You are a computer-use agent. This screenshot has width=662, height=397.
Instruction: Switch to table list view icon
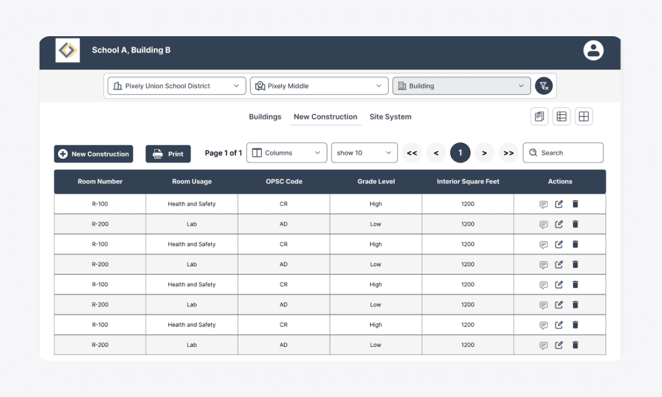click(561, 117)
